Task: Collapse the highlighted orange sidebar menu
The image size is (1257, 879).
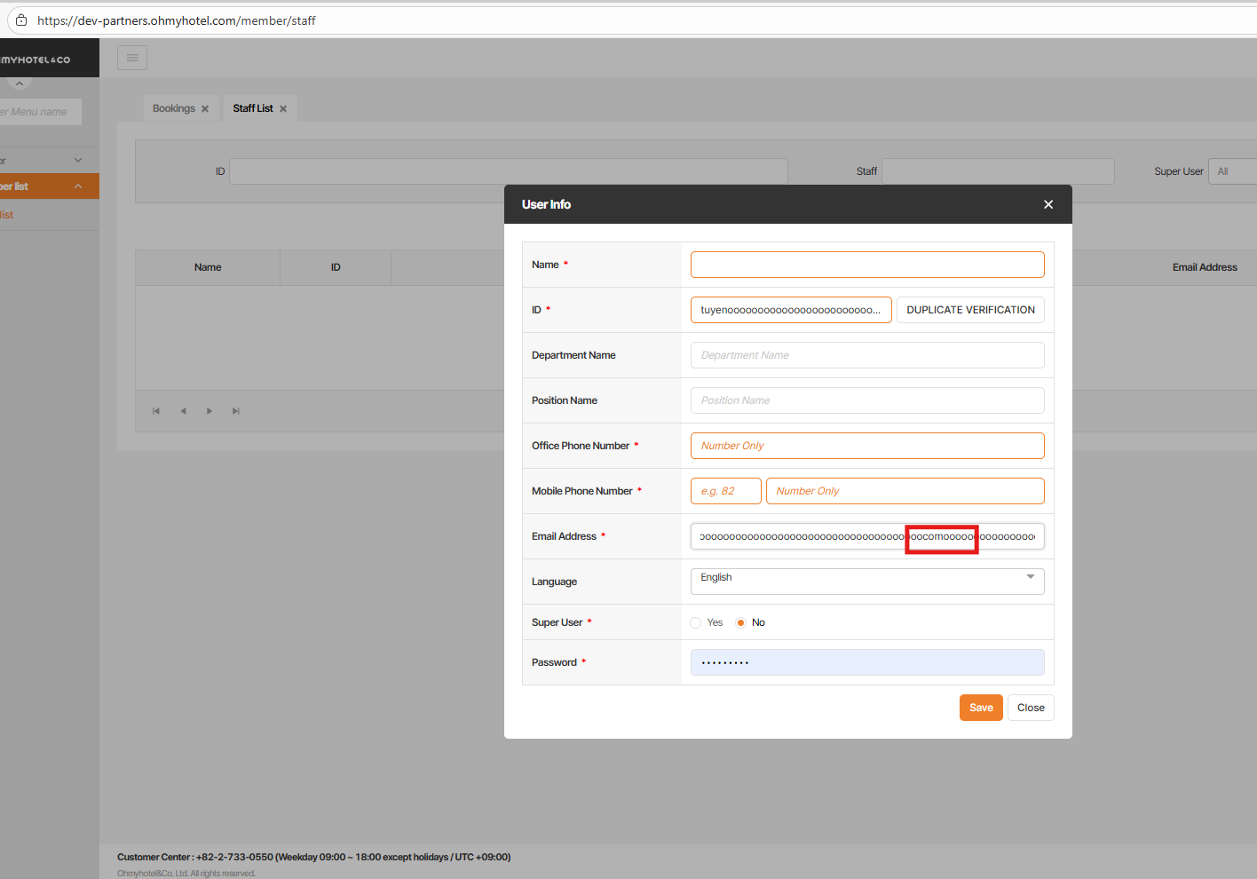Action: tap(78, 186)
